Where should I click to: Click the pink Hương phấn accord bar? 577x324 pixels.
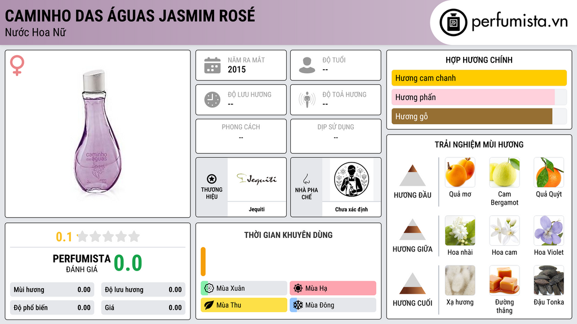[x=479, y=97]
